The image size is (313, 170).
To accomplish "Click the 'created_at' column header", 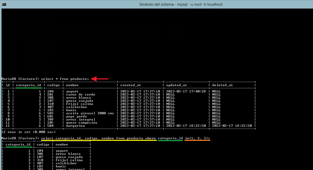I will (x=131, y=85).
